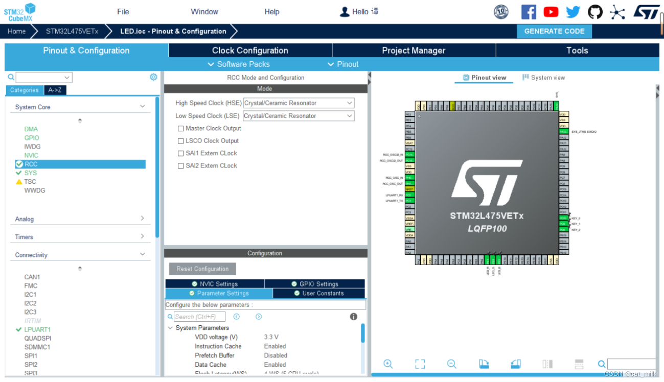Enable LSCO Clock Output checkbox
Viewport: 664px width, 382px height.
[x=180, y=141]
